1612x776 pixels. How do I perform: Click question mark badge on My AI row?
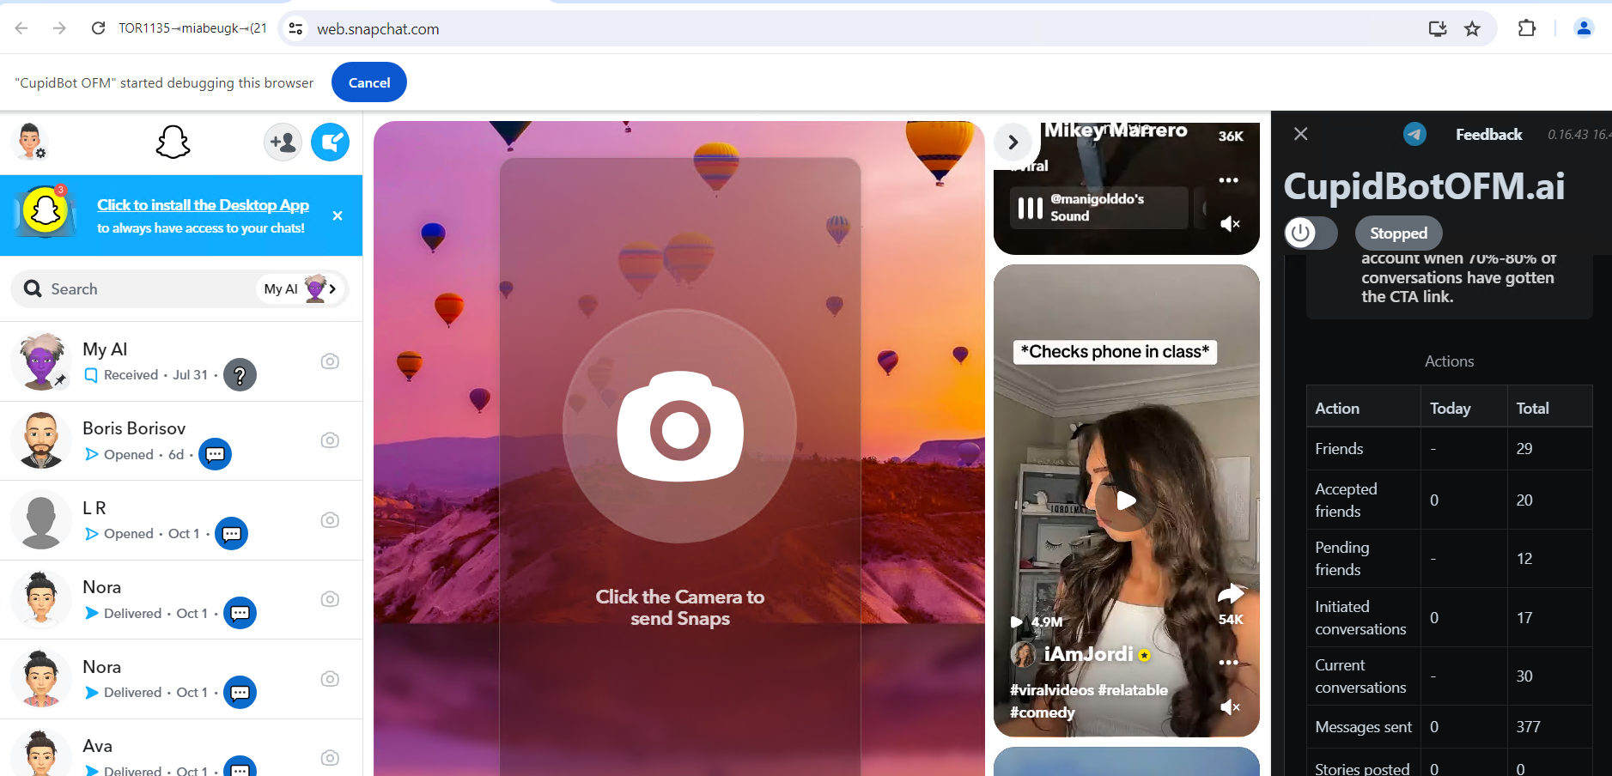point(240,375)
